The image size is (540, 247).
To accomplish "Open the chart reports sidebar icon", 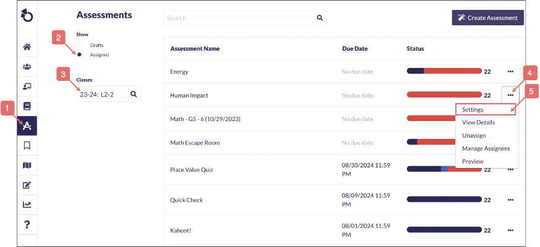I will click(27, 204).
